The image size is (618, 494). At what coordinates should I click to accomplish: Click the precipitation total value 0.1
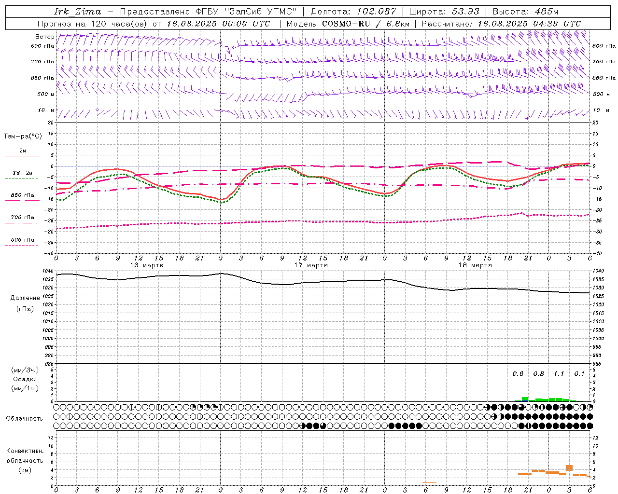pyautogui.click(x=579, y=373)
